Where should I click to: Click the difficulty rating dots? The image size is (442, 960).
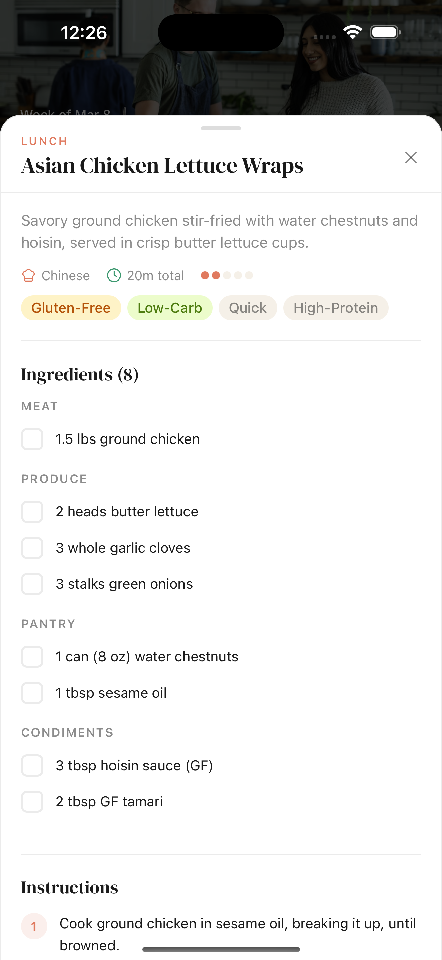[227, 275]
